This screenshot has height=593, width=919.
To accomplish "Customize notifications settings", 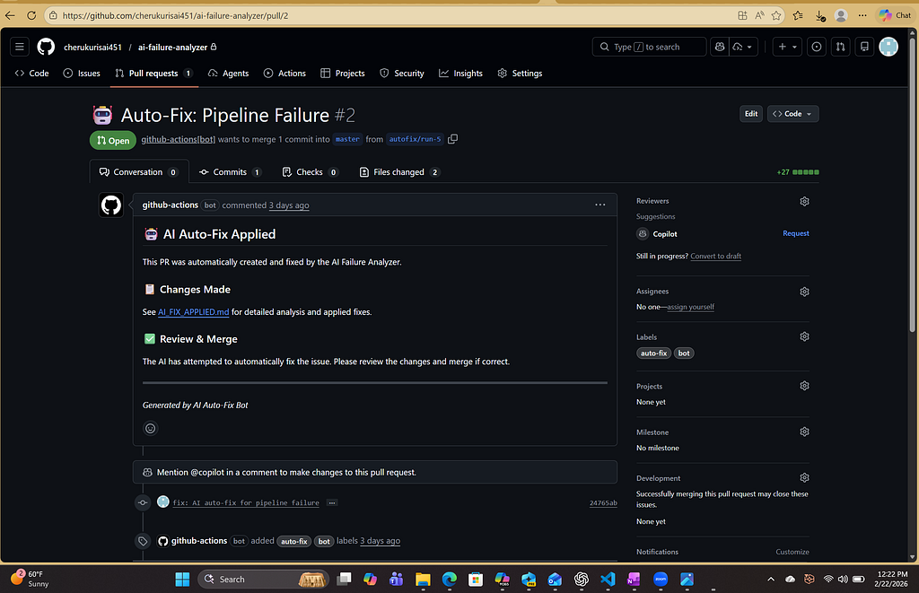I will click(792, 552).
